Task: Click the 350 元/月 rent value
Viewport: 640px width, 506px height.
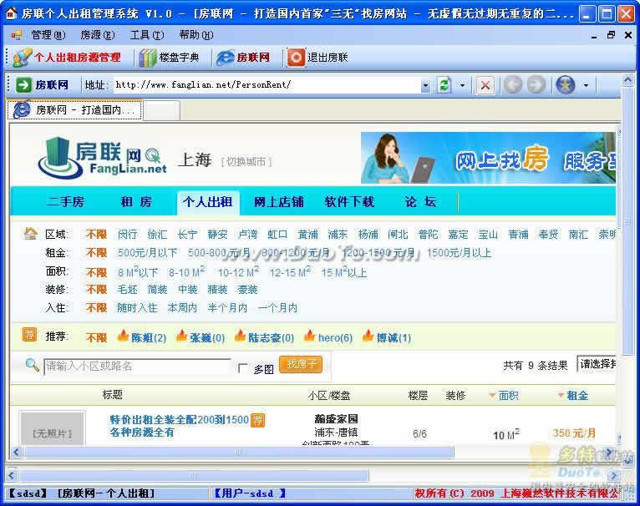Action: 574,433
